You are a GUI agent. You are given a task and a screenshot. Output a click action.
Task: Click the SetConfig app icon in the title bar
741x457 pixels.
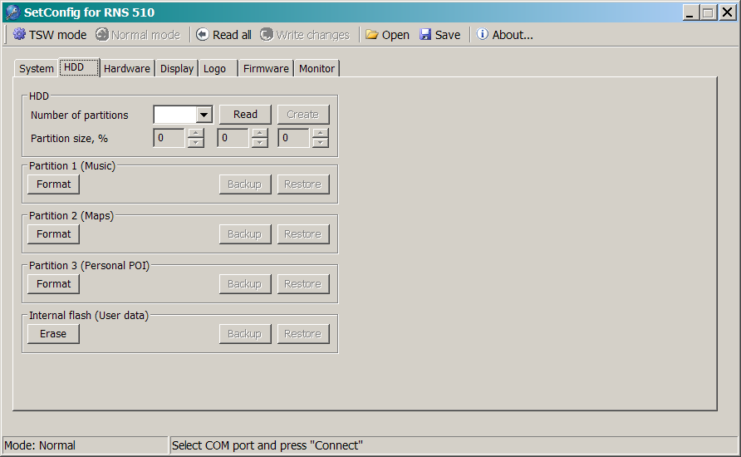[12, 12]
